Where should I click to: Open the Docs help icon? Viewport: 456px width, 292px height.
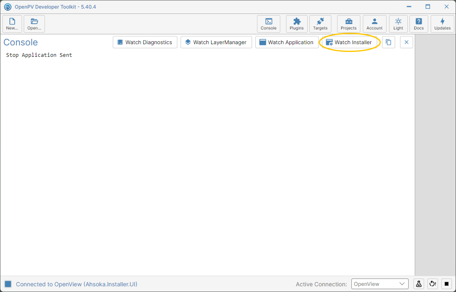(419, 24)
